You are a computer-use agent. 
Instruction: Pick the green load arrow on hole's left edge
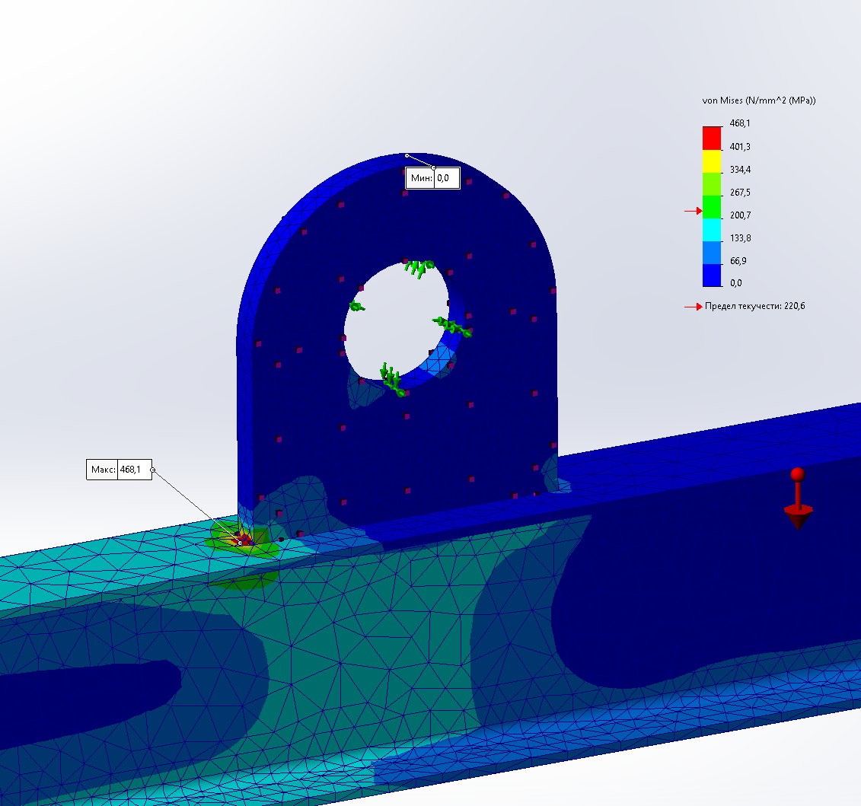tap(356, 307)
